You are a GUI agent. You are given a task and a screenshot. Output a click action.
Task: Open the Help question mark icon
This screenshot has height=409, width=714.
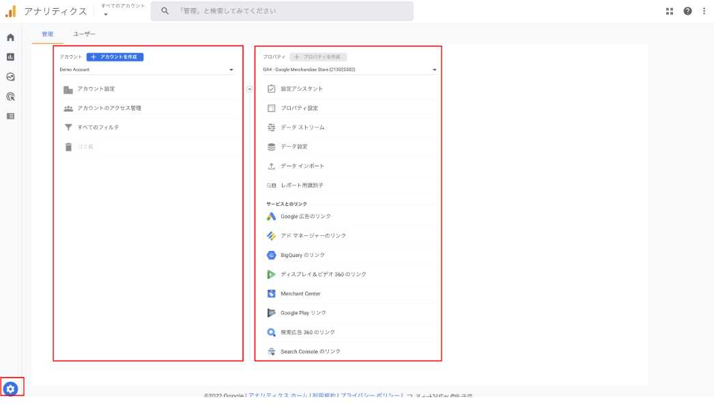[x=687, y=12]
